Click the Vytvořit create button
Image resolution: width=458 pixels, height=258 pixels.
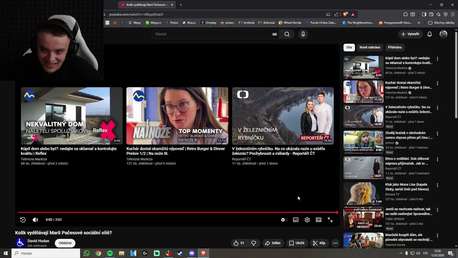[x=410, y=34]
